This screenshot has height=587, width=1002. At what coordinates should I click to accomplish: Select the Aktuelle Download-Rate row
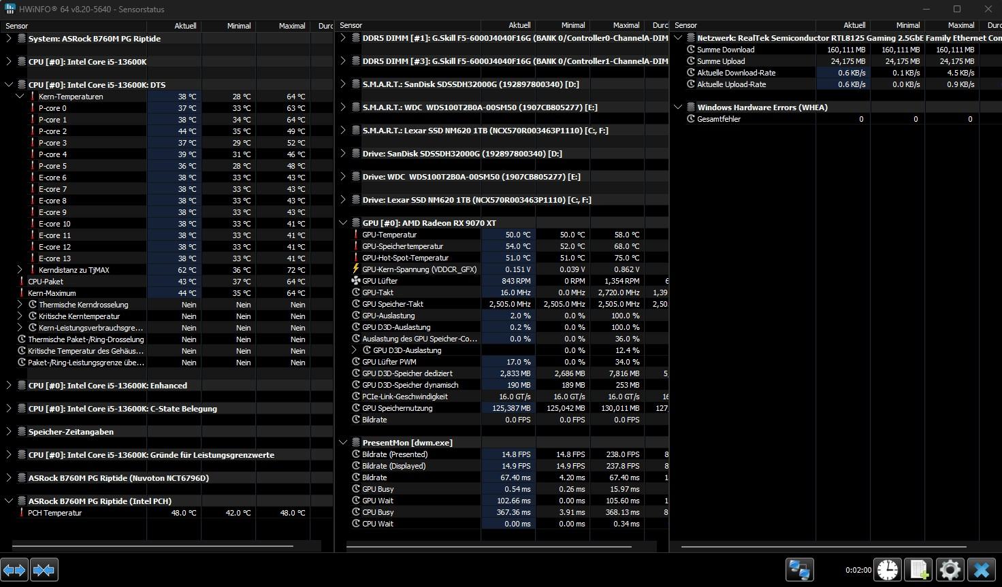(x=837, y=73)
